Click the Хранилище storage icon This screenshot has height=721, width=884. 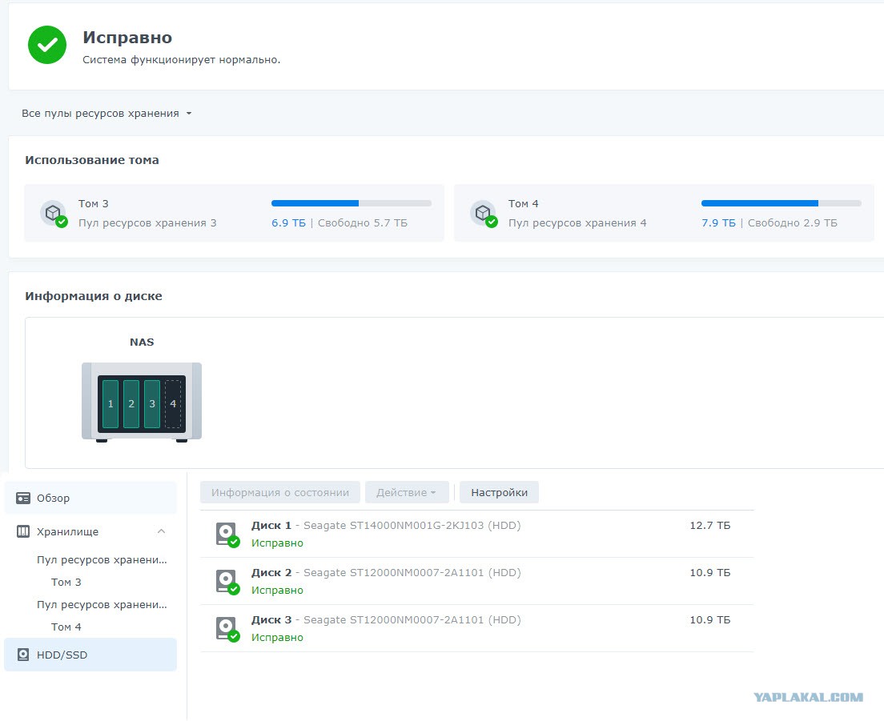(23, 531)
